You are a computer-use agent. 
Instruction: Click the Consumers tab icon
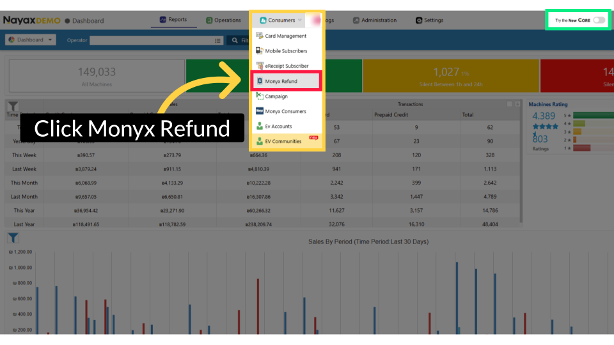263,20
